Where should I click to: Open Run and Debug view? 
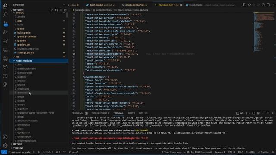[5, 32]
